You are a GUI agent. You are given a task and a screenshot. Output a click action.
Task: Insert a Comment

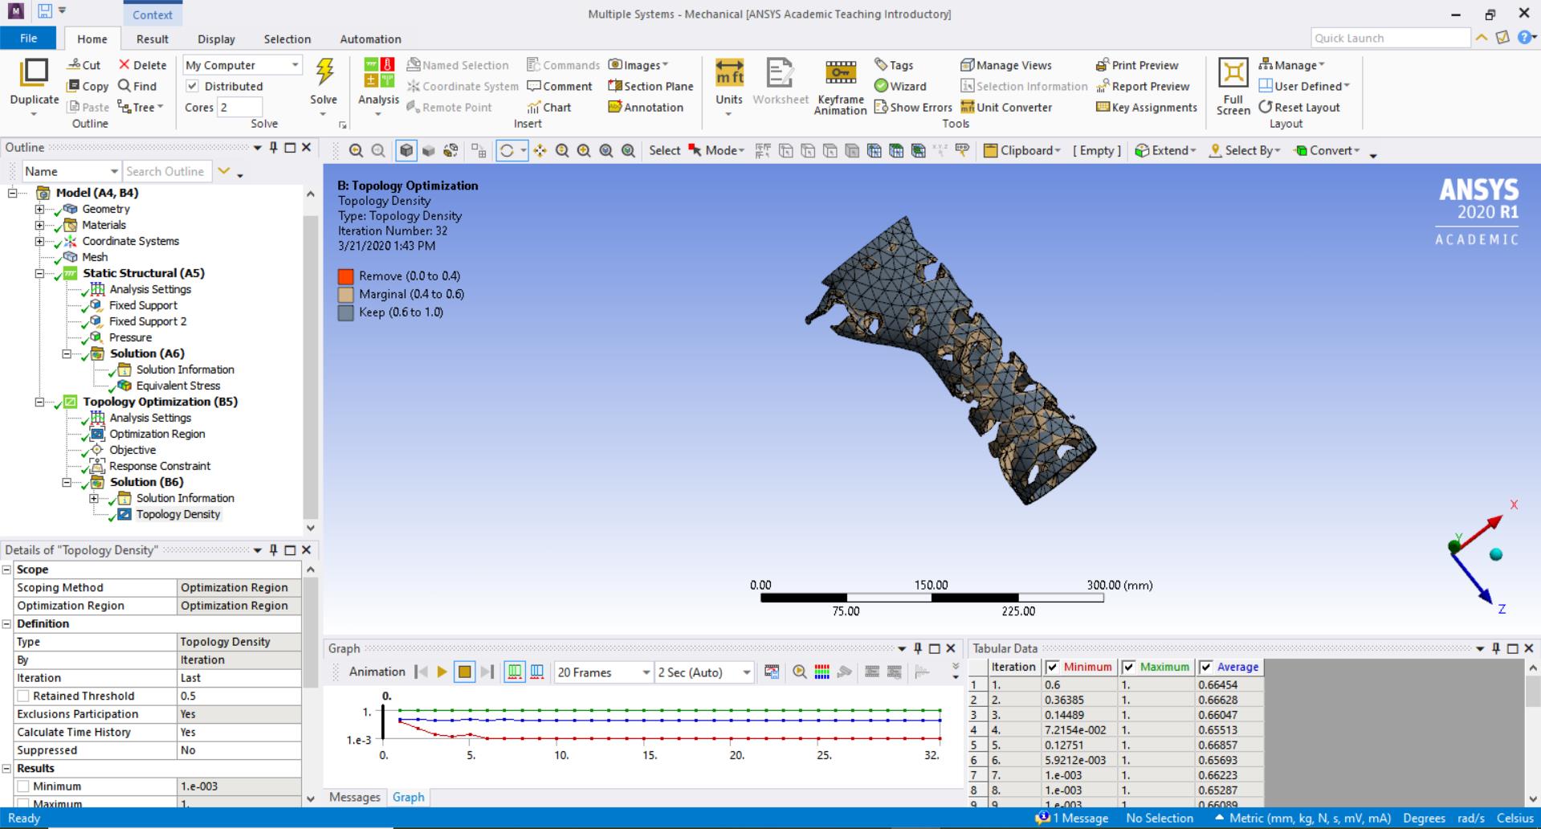pyautogui.click(x=560, y=86)
